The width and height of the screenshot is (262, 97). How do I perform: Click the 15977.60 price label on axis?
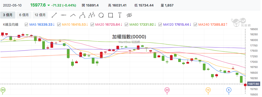[254, 84]
